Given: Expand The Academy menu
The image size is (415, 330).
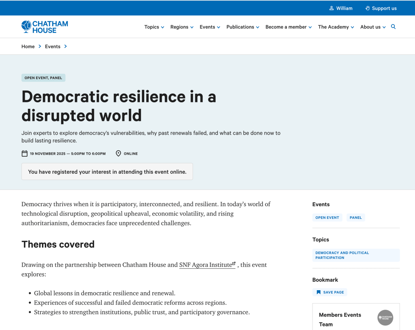Looking at the screenshot, I should (x=336, y=27).
